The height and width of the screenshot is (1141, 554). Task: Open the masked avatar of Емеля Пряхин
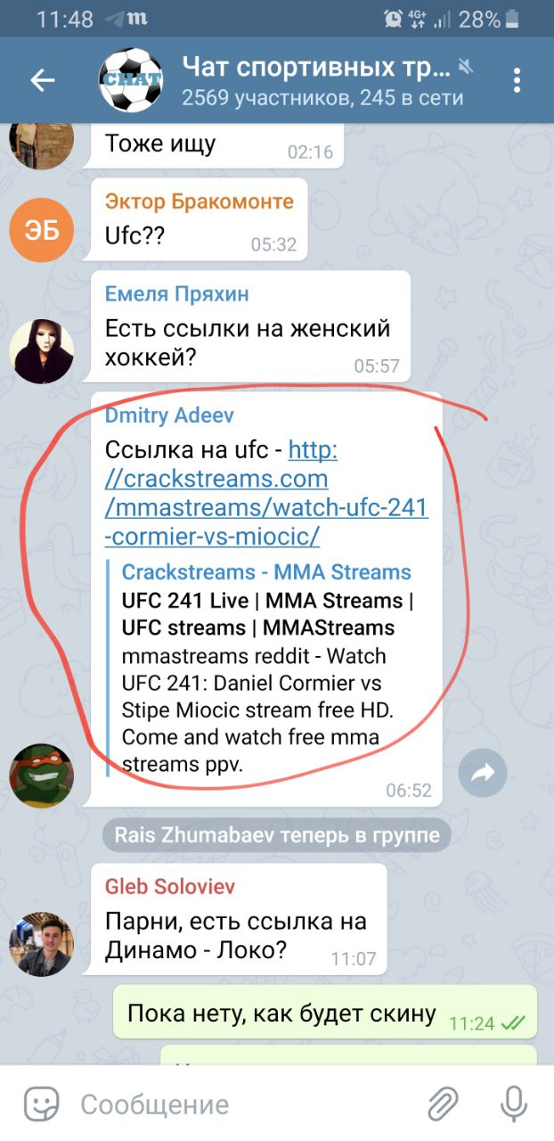pyautogui.click(x=42, y=351)
